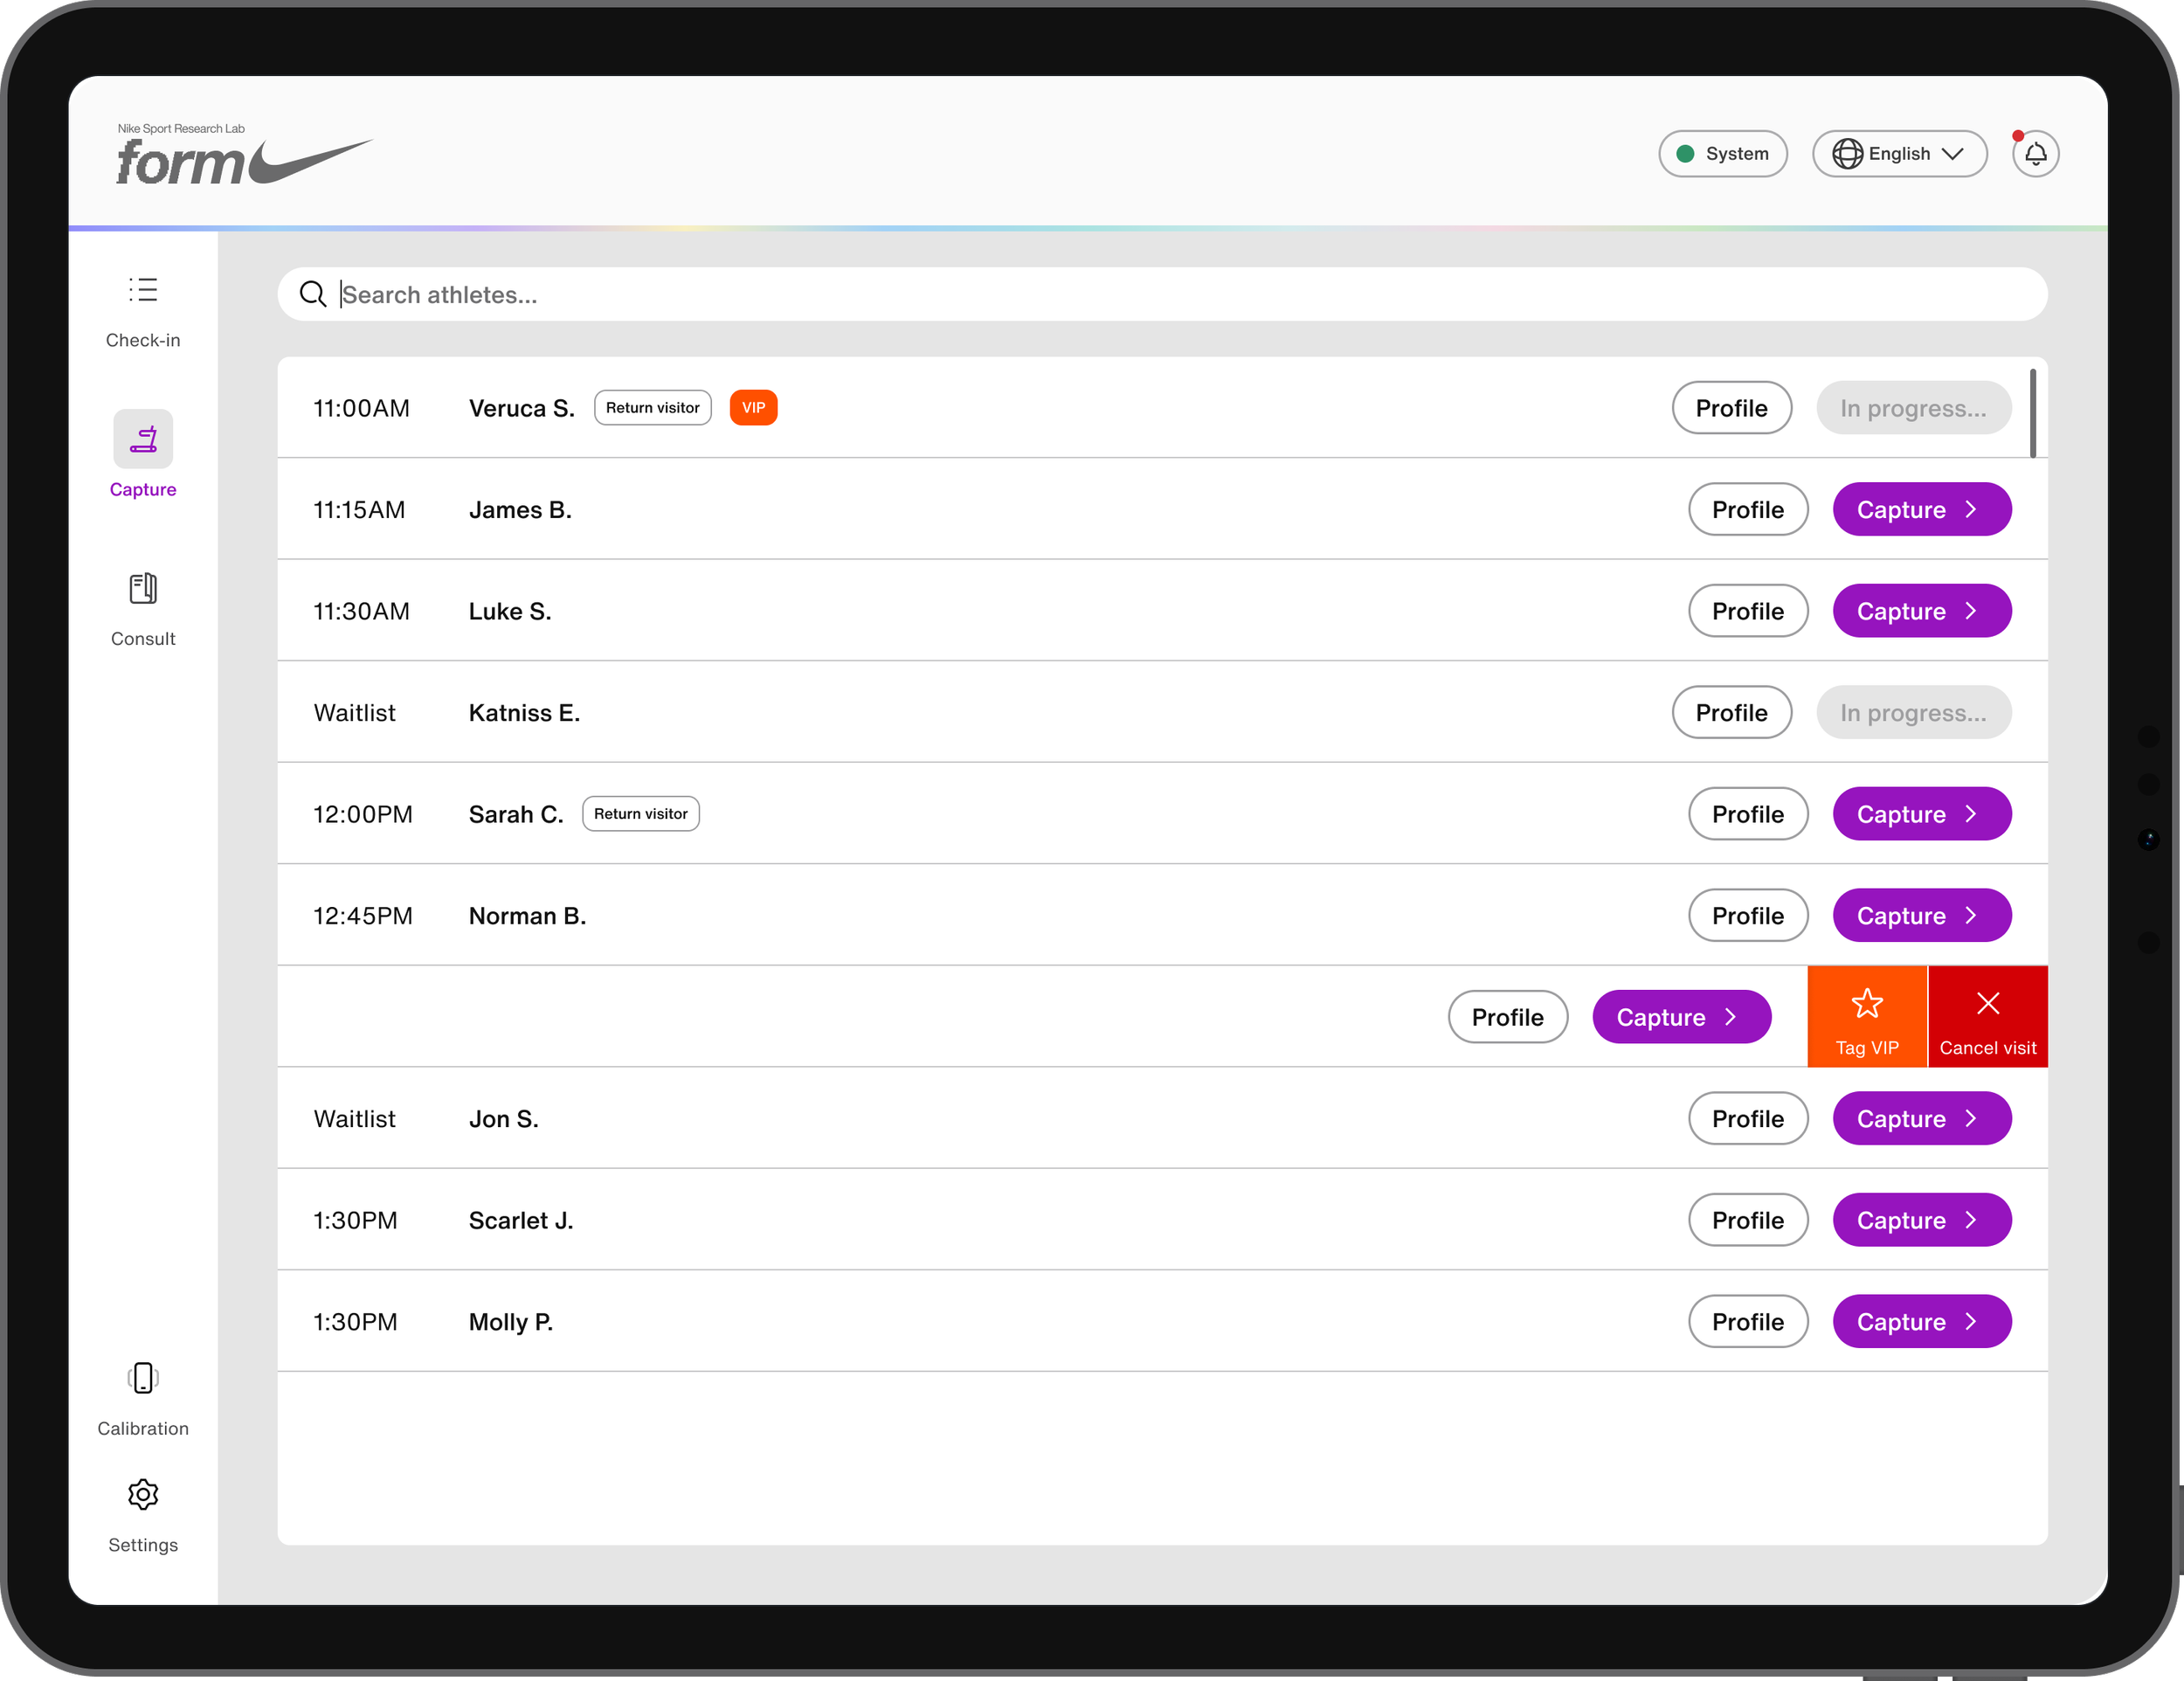Viewport: 2184px width, 1681px height.
Task: Click the Nike form logo
Action: (244, 155)
